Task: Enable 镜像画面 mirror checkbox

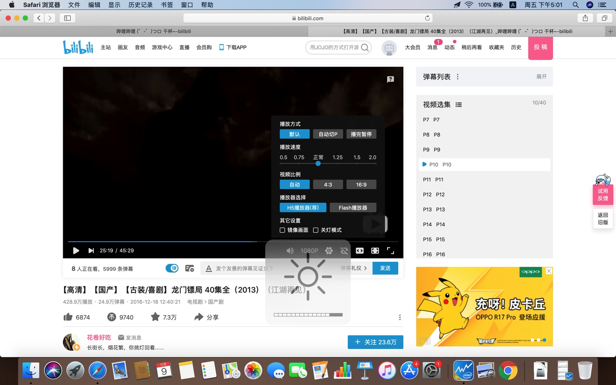Action: [x=282, y=230]
